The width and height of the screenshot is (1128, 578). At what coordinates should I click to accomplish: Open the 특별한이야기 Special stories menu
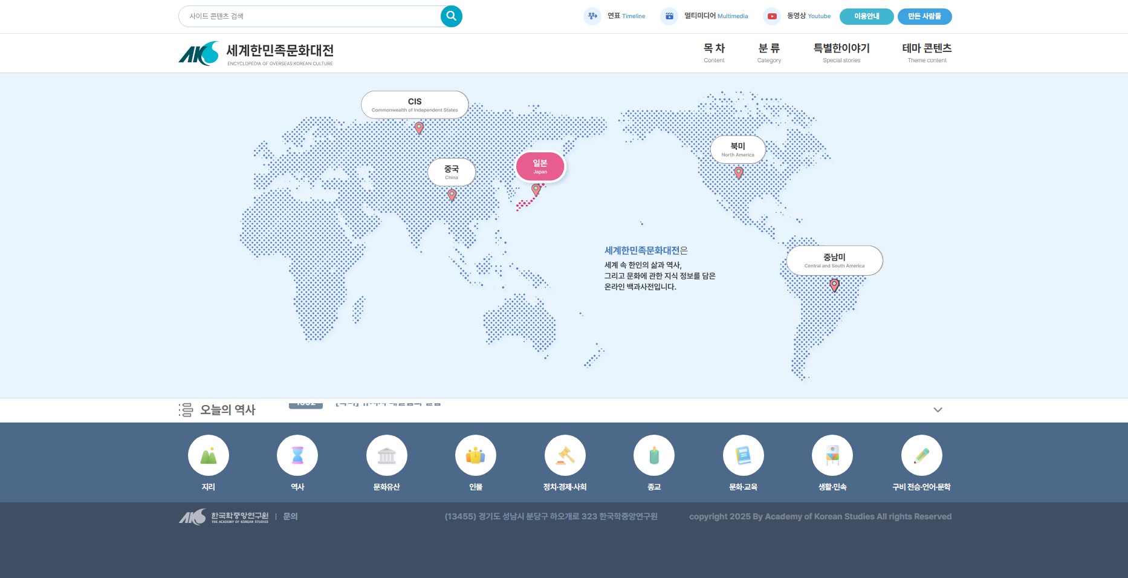point(841,52)
